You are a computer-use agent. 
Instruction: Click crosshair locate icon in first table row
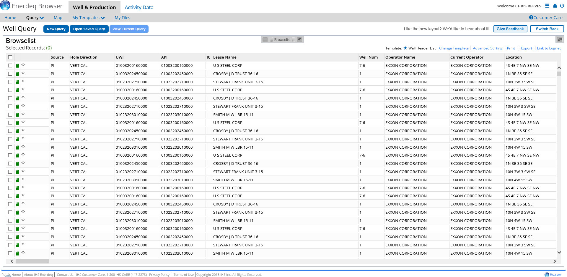[x=23, y=65]
